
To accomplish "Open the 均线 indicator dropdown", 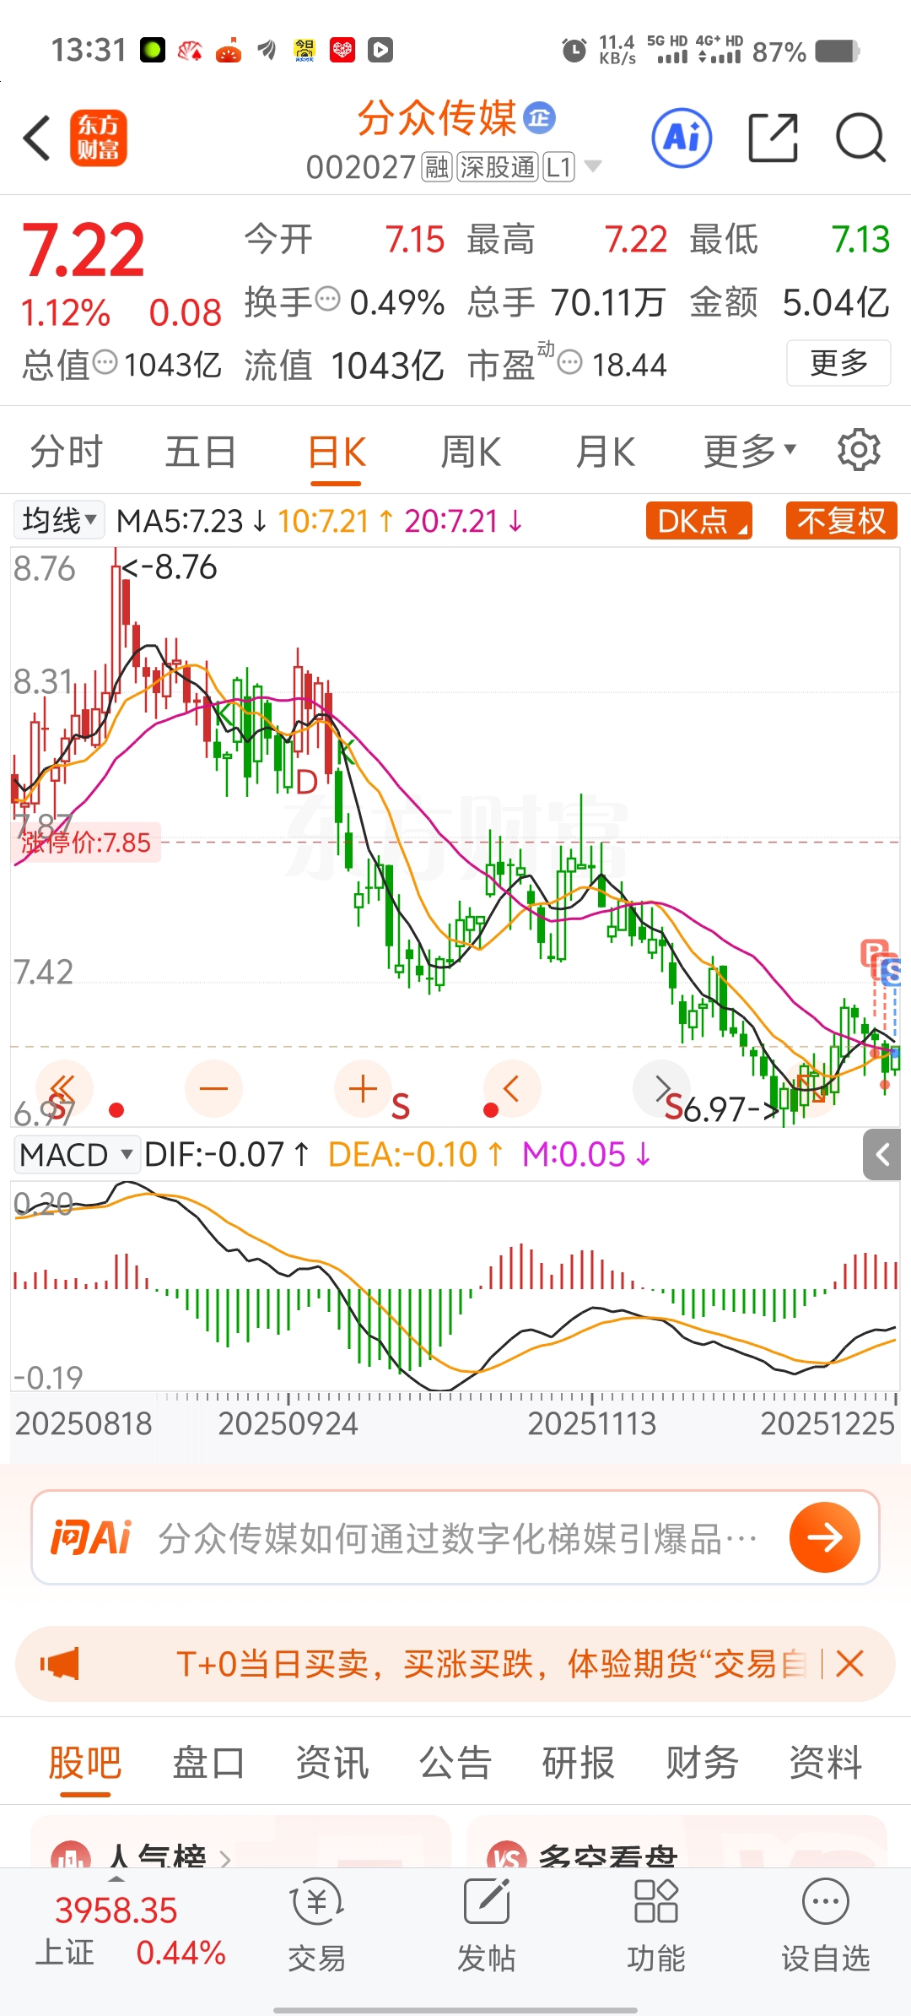I will 58,520.
